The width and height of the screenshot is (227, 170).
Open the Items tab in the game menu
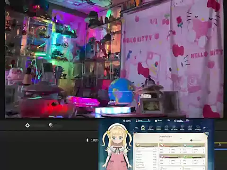[x=158, y=128]
